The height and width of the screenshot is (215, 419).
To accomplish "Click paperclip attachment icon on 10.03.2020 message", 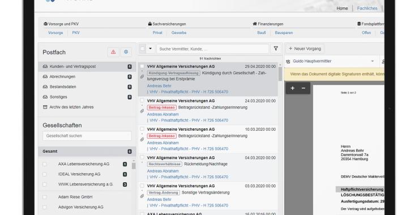I will click(x=142, y=139).
